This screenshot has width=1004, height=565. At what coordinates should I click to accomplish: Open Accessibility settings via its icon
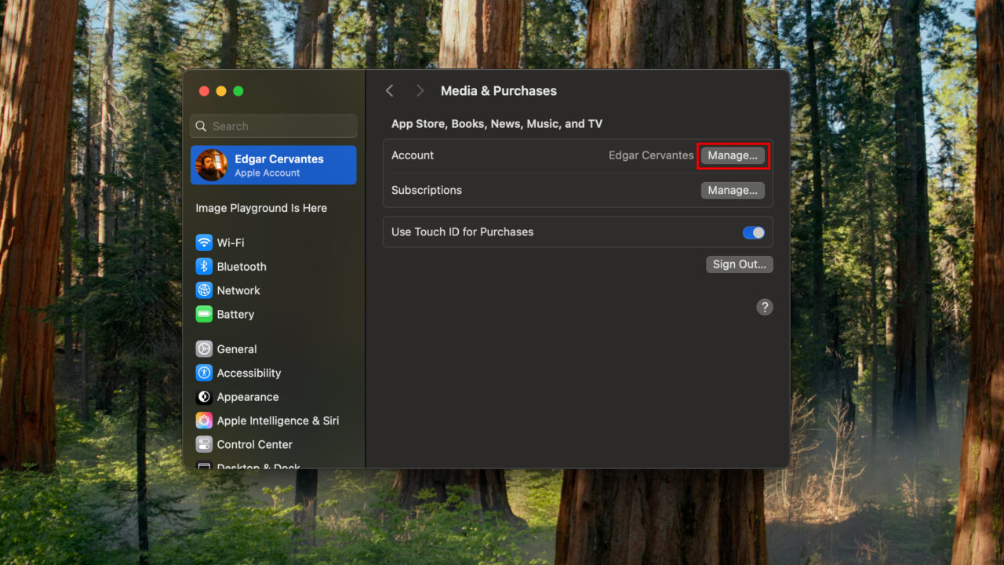click(x=205, y=373)
